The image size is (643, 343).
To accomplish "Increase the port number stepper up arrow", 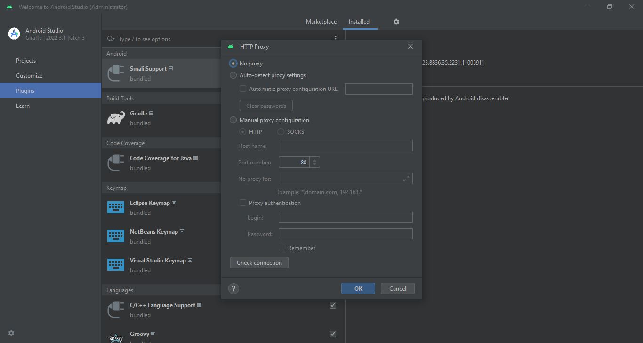I will coord(315,160).
